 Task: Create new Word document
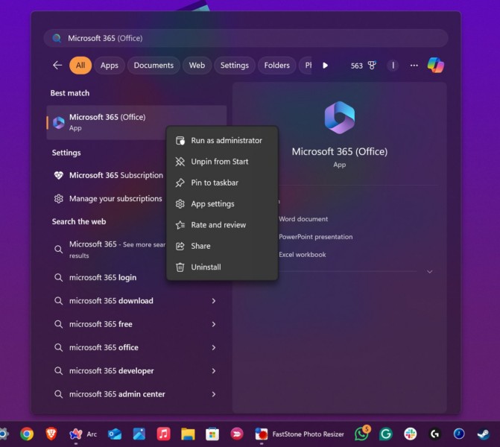click(x=303, y=219)
